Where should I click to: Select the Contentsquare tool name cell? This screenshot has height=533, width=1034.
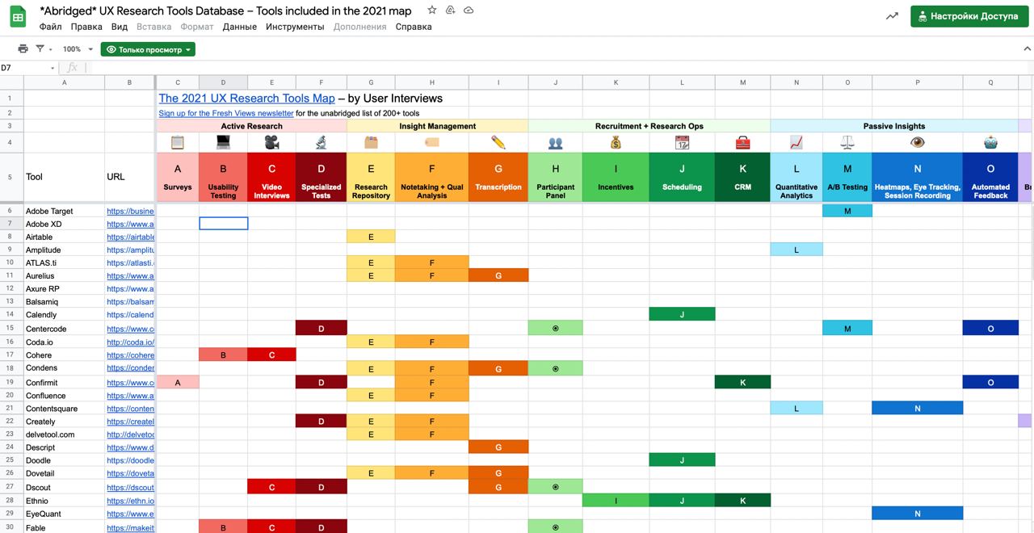(64, 409)
